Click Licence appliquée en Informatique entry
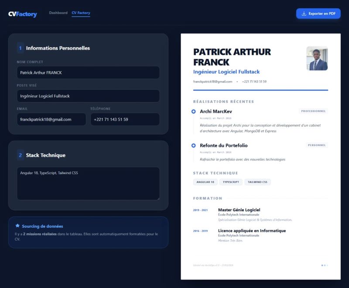The width and height of the screenshot is (349, 288). tap(252, 230)
